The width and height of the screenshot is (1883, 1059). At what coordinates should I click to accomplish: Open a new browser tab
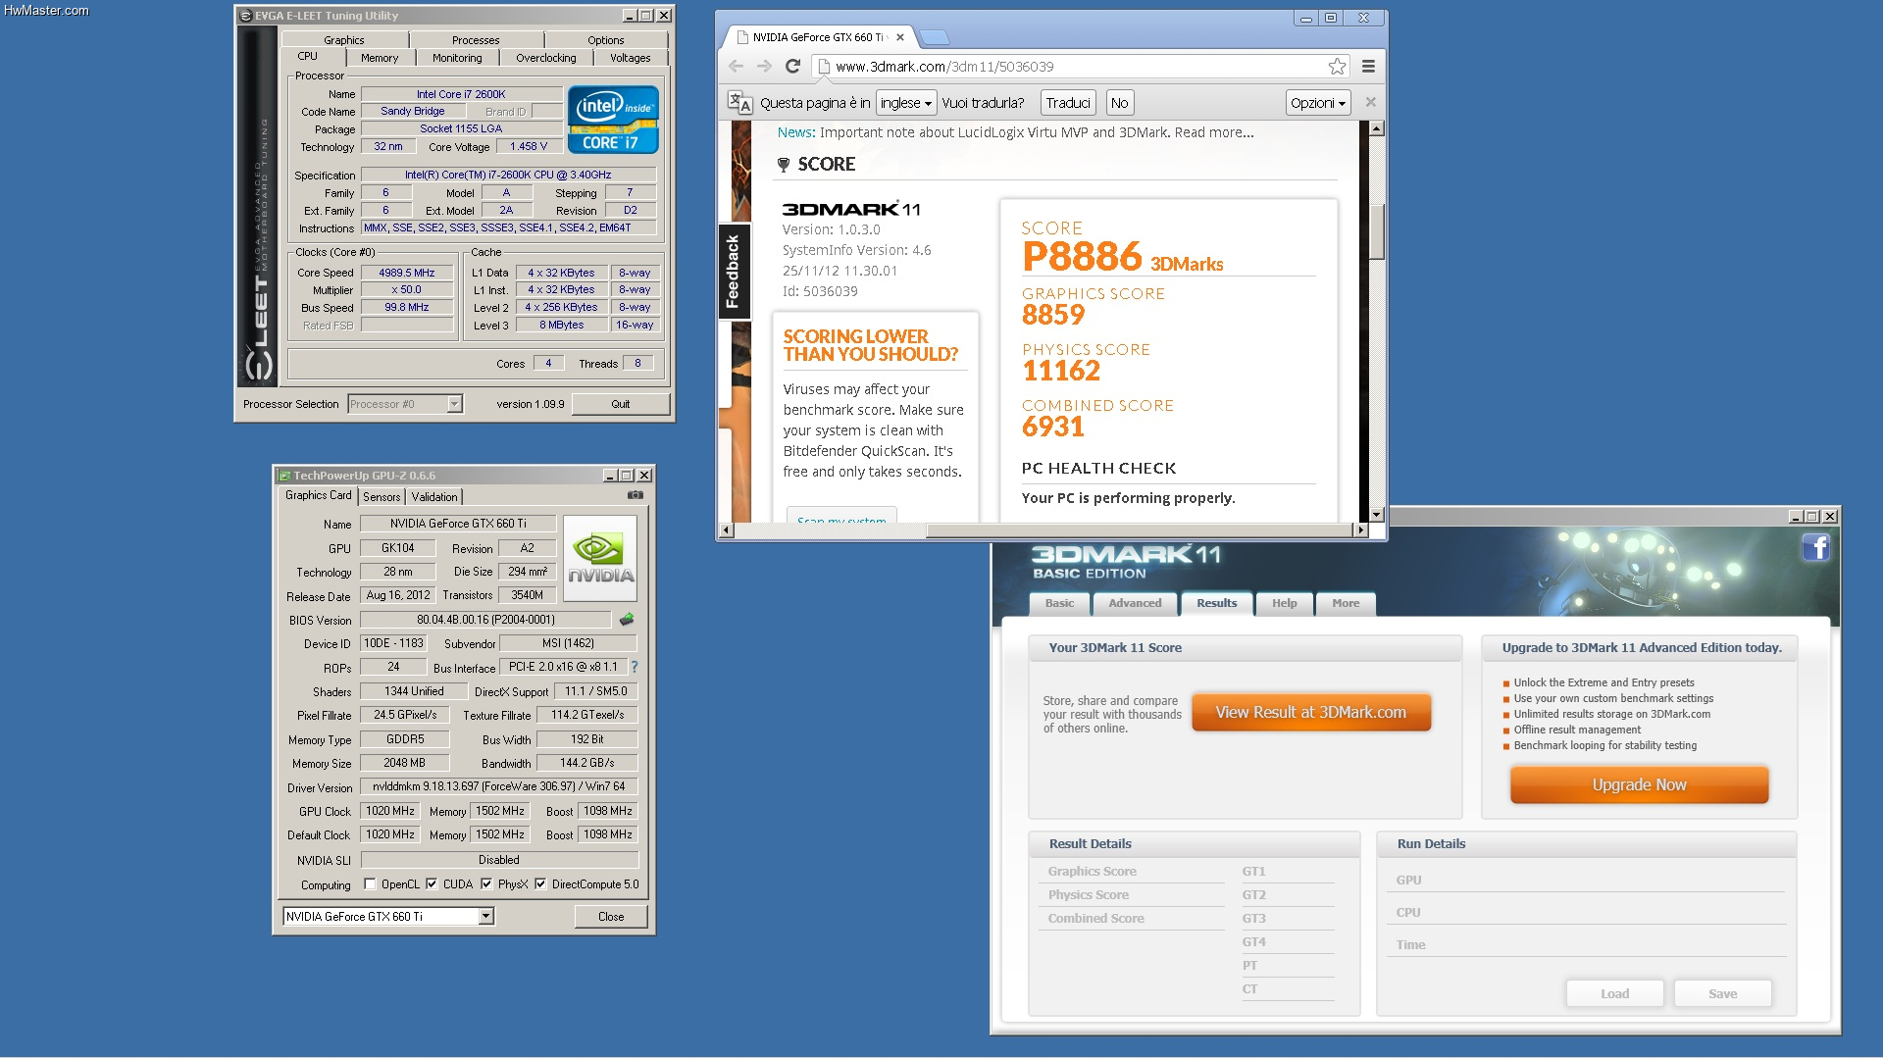935,37
